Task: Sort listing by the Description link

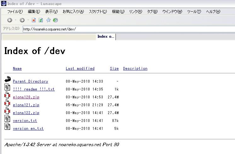Action: click(135, 69)
